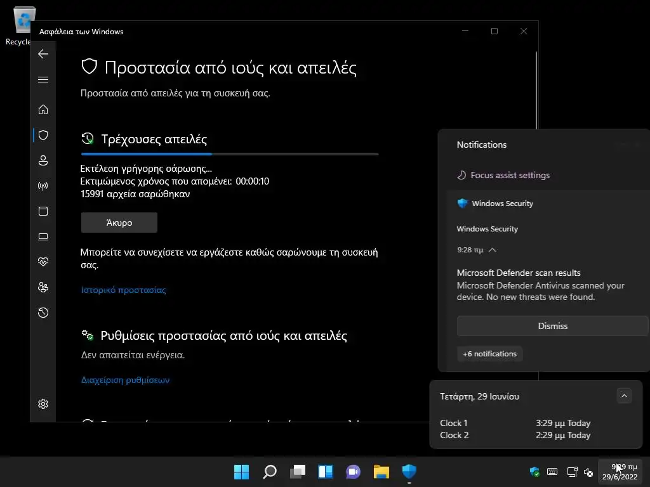650x487 pixels.
Task: Click the taskbar clock and date
Action: (x=620, y=472)
